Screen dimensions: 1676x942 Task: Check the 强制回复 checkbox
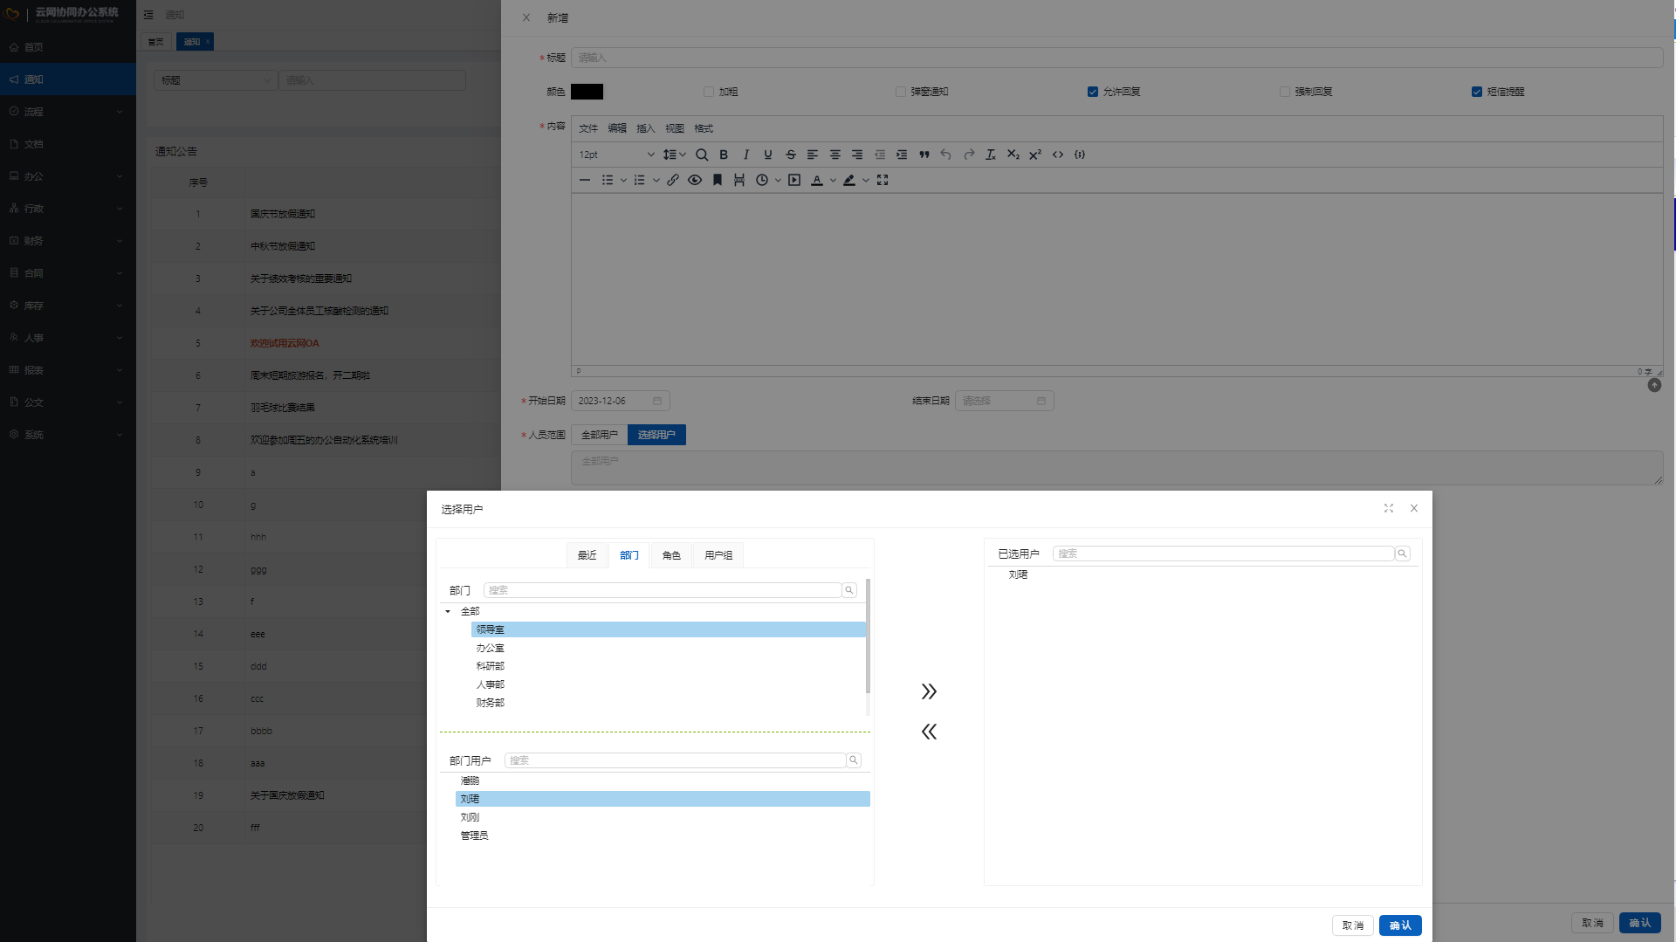1285,92
